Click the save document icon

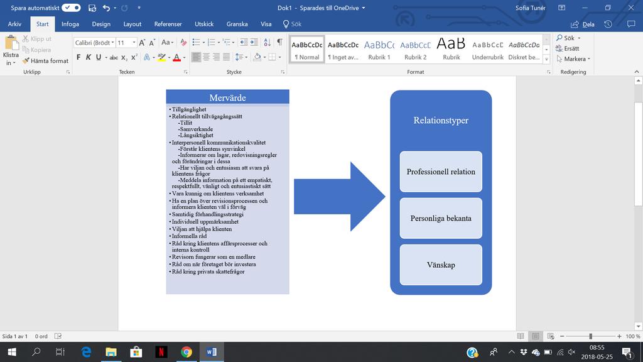pyautogui.click(x=92, y=8)
